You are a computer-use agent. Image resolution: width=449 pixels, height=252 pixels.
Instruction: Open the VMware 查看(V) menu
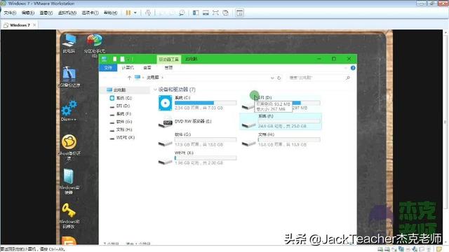coord(46,13)
